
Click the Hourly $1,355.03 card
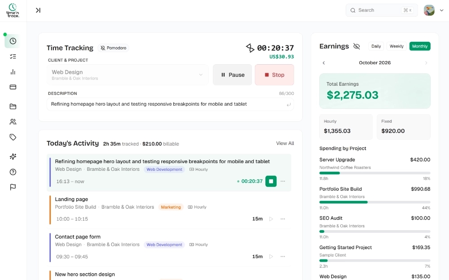[346, 127]
